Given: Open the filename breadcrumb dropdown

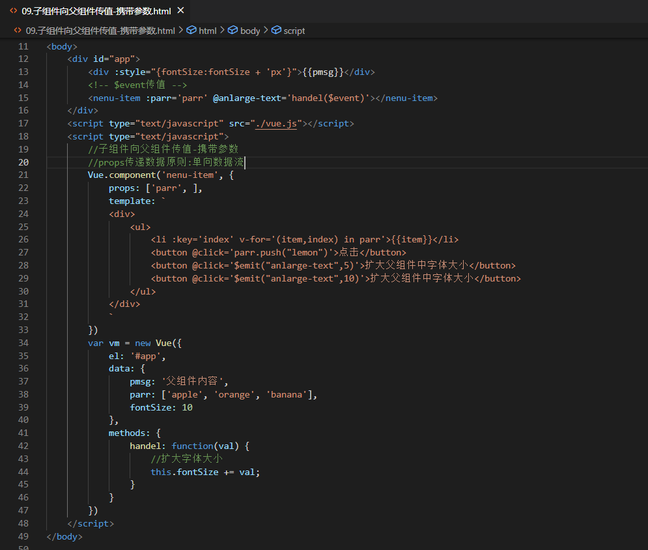Looking at the screenshot, I should tap(100, 31).
